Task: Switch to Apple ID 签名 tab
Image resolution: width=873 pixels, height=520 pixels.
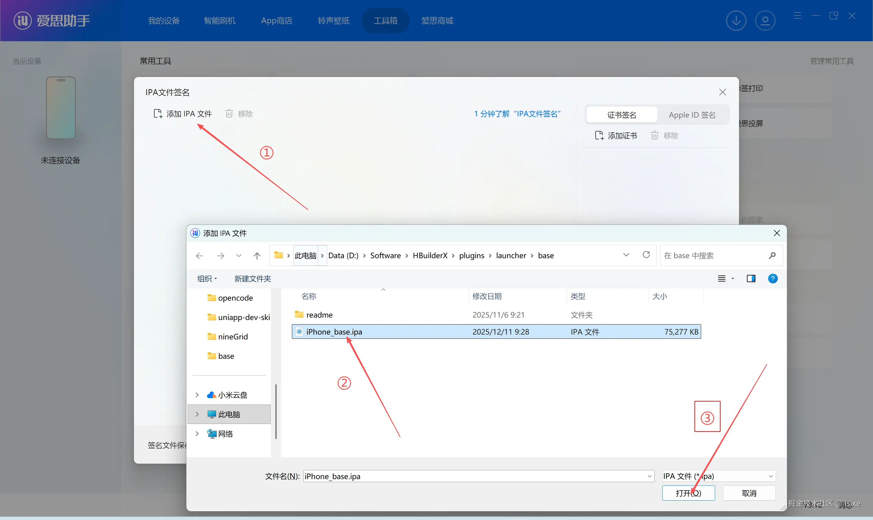Action: click(x=692, y=115)
